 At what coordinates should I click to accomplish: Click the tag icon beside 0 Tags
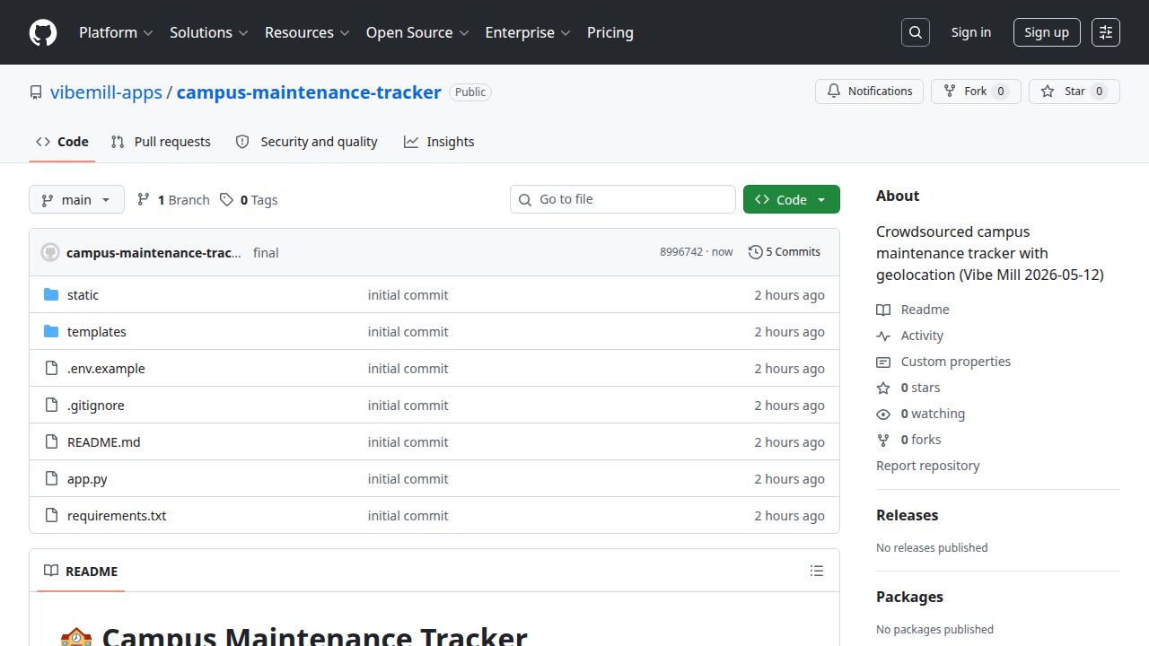click(226, 200)
